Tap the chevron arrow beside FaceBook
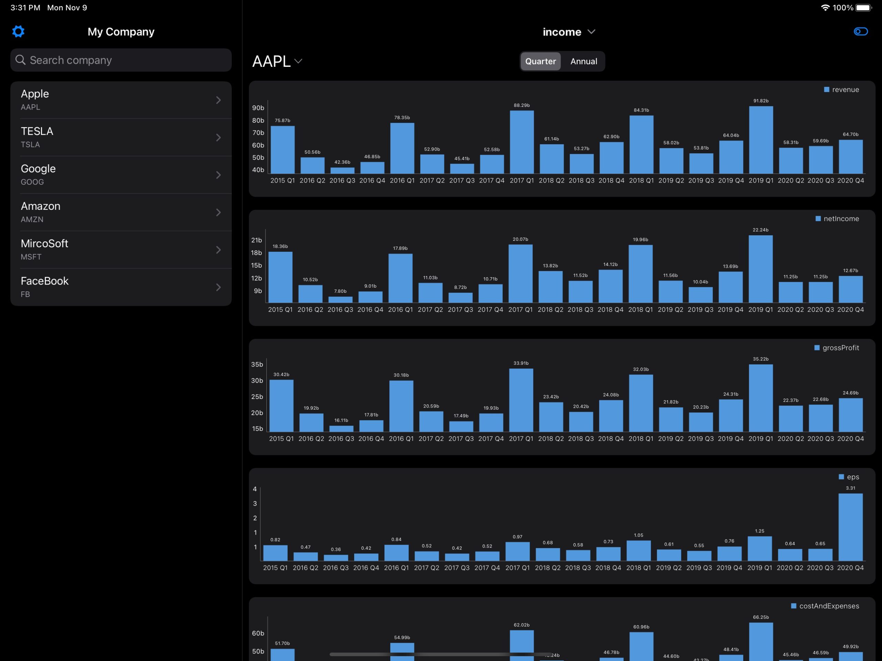 (218, 287)
